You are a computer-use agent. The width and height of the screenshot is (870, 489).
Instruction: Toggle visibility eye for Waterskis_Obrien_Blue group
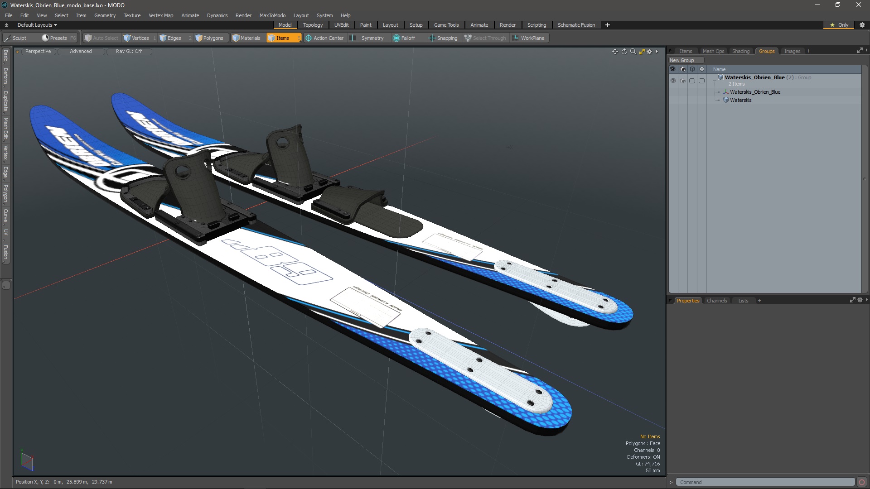[x=673, y=81]
